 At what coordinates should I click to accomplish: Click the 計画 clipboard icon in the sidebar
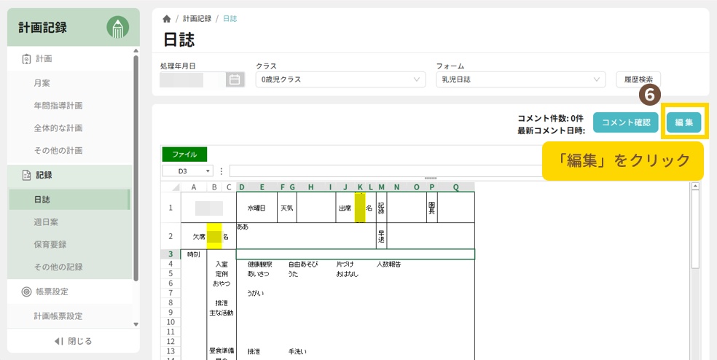(x=26, y=58)
